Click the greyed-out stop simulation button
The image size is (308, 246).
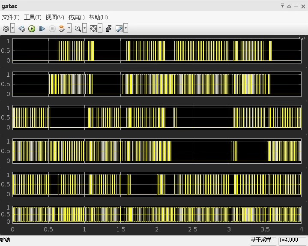(52, 29)
